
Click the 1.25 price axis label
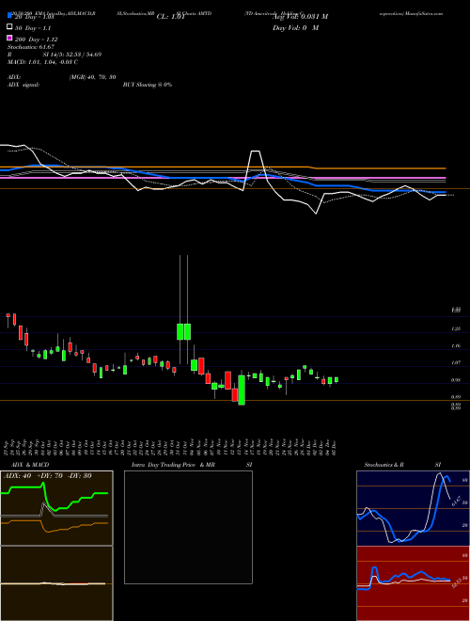[x=456, y=328]
